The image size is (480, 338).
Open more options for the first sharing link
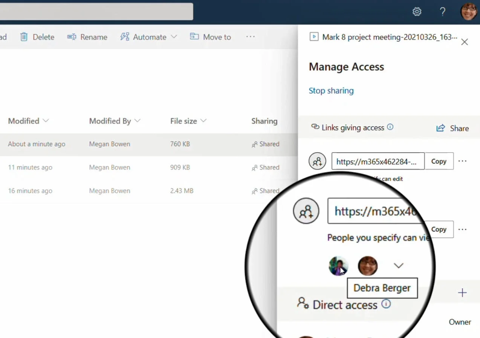coord(462,161)
